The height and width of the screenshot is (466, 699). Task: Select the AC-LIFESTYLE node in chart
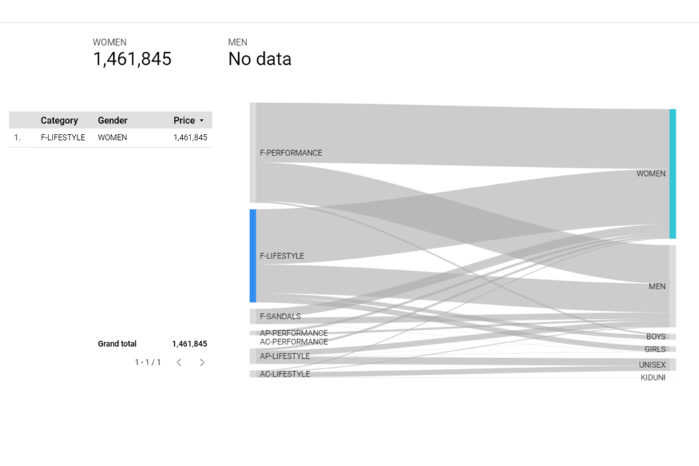coord(285,374)
